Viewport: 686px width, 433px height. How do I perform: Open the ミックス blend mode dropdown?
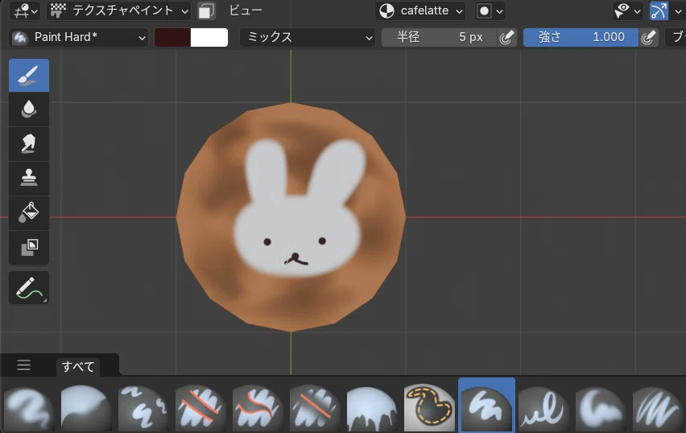pos(307,37)
